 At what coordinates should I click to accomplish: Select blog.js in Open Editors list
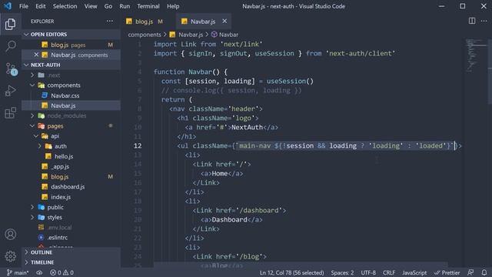pos(71,45)
